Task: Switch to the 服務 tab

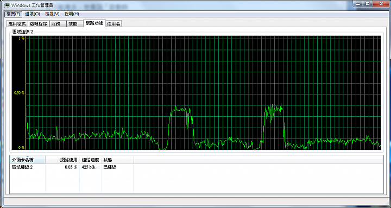Action: [58, 24]
